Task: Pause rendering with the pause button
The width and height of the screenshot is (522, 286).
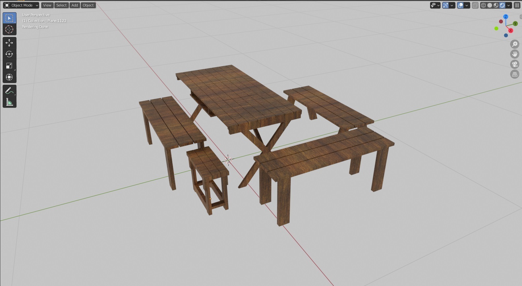Action: tap(517, 5)
